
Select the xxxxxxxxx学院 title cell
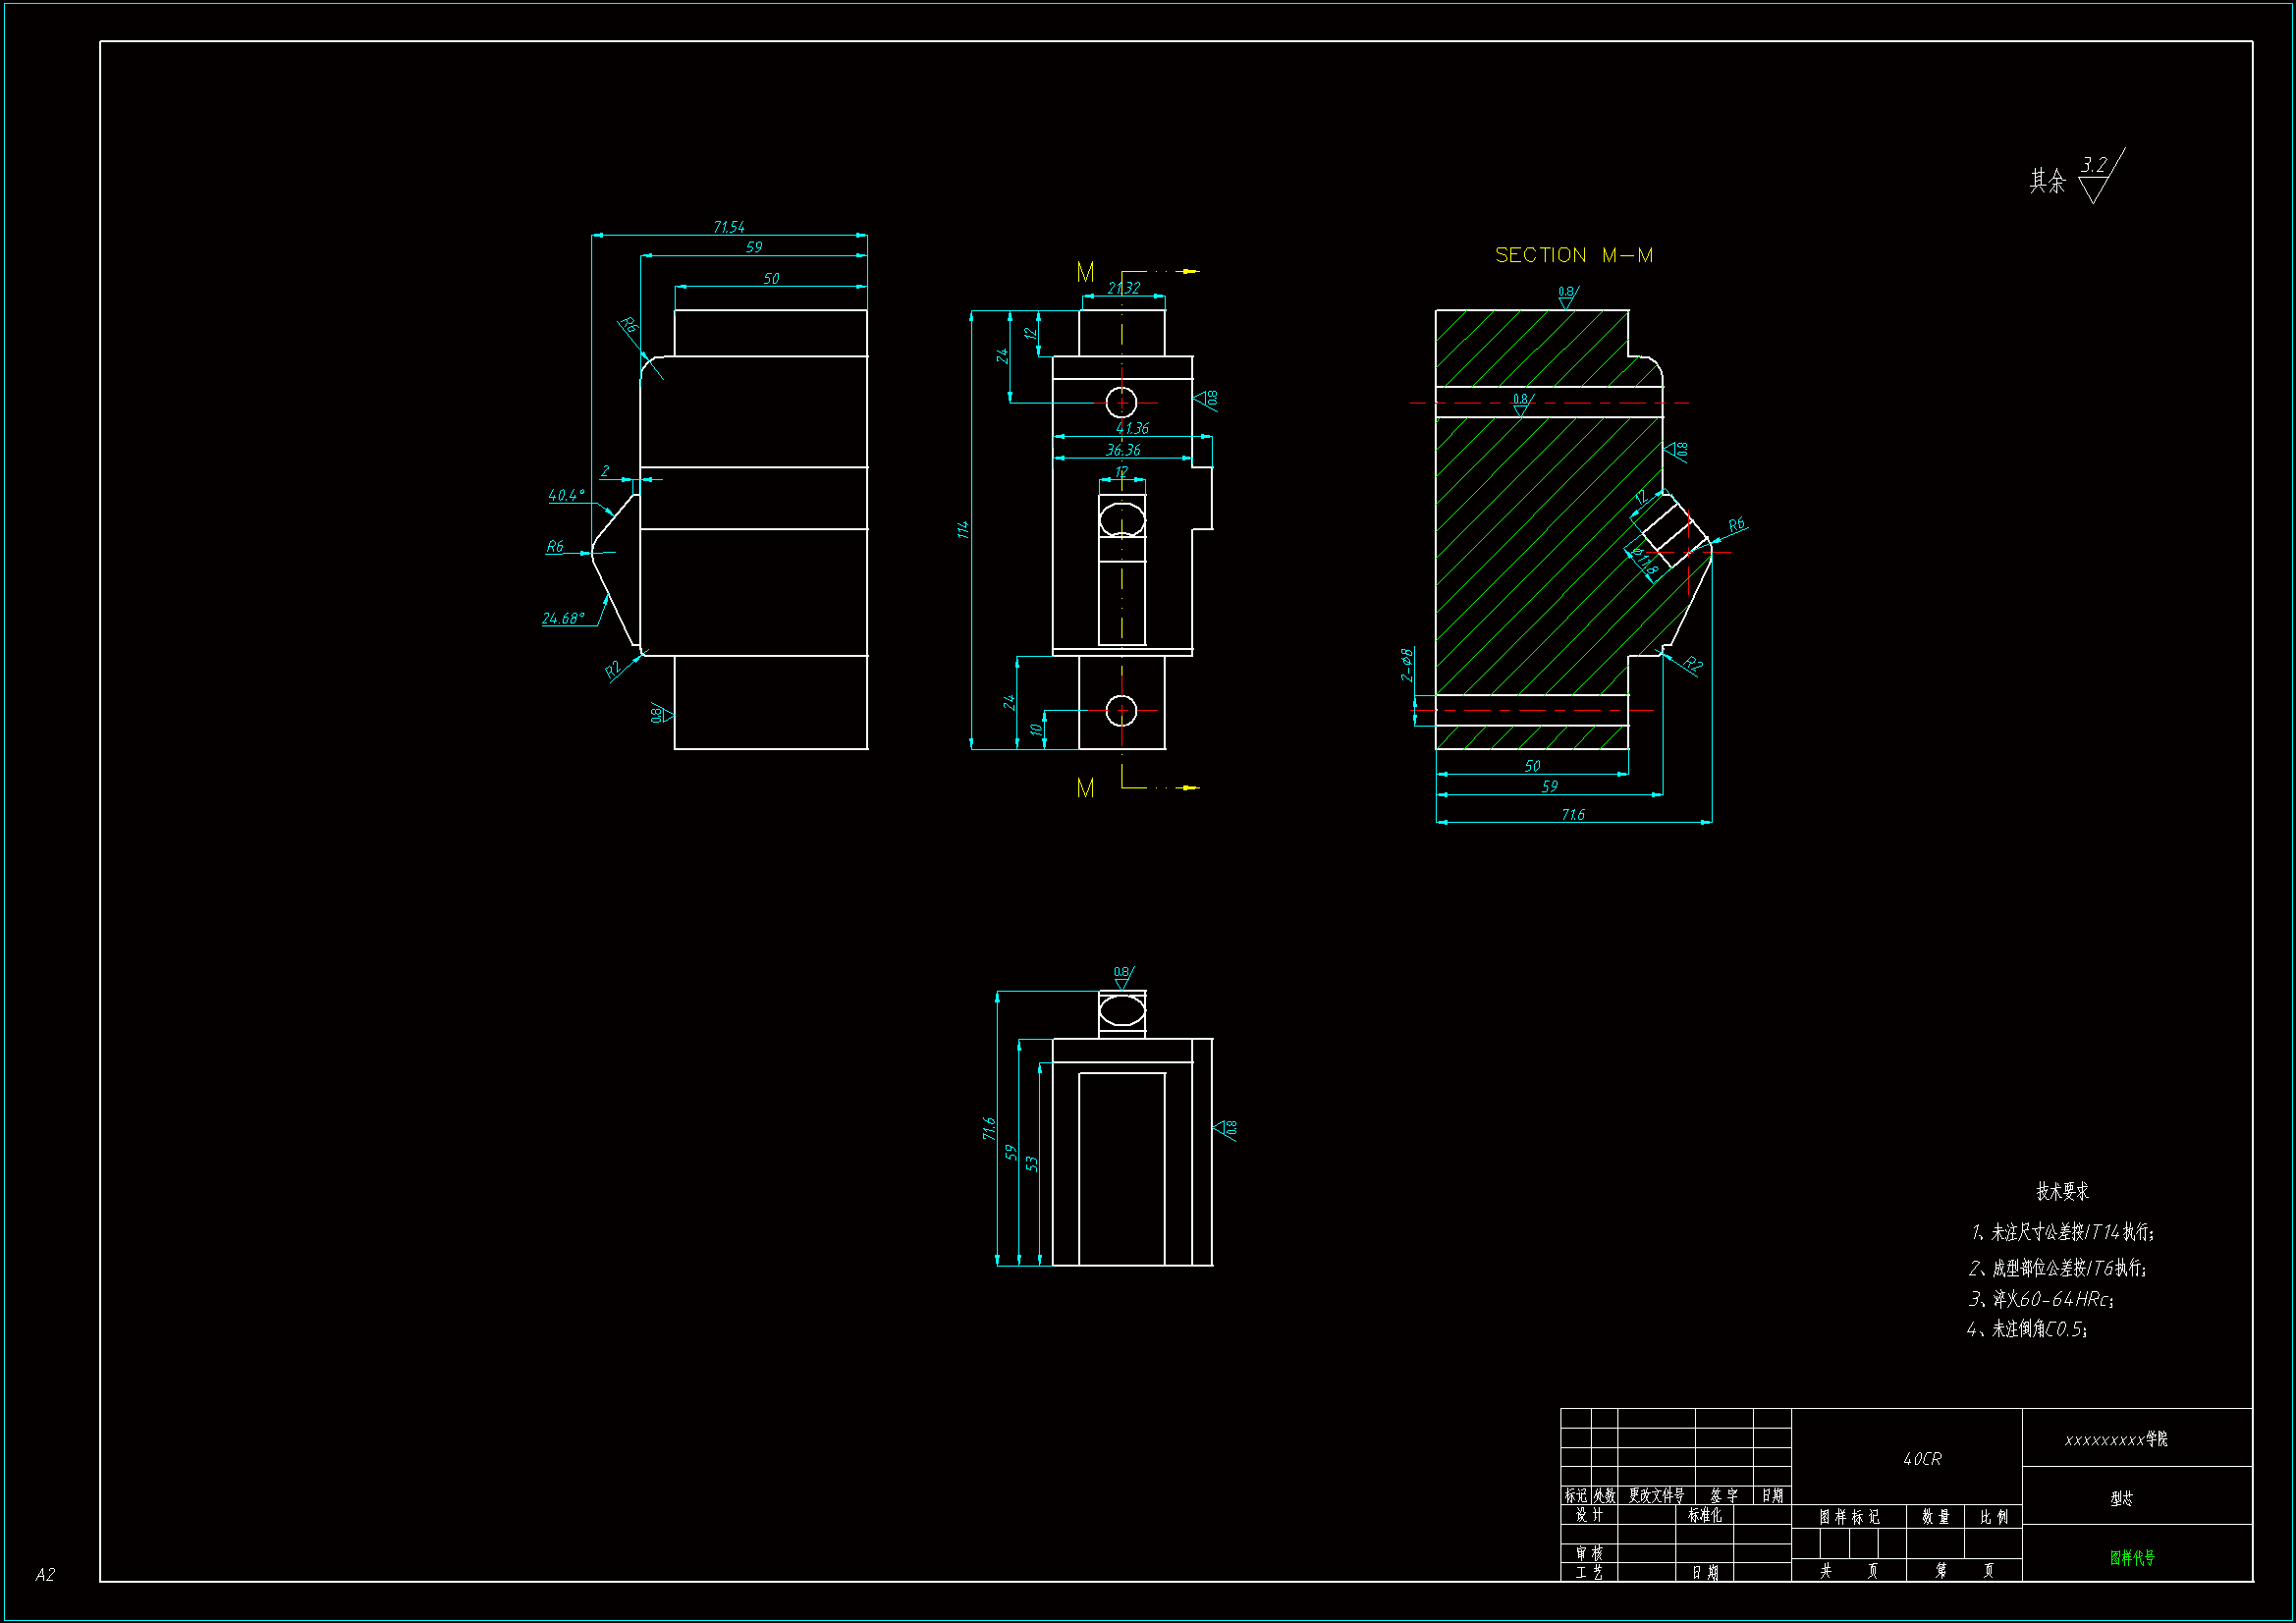(2116, 1439)
